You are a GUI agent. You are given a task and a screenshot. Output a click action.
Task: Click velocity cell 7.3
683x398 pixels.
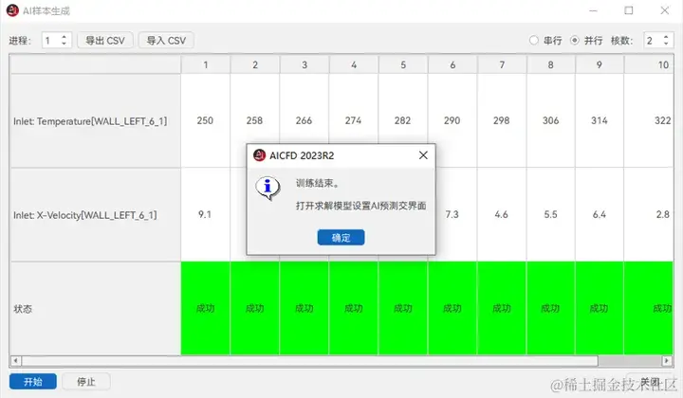click(452, 214)
